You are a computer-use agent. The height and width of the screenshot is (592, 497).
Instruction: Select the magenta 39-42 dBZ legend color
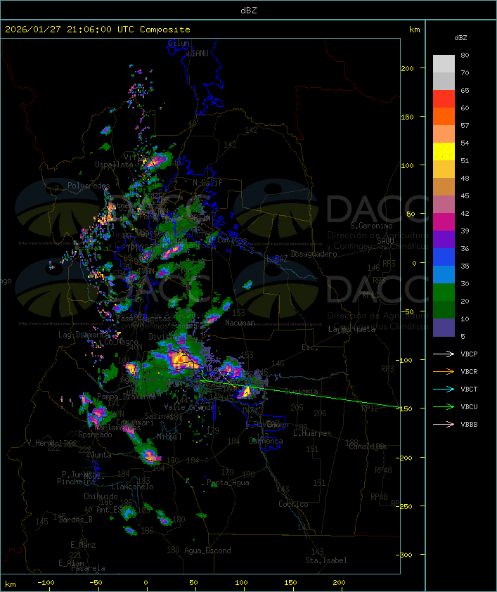coord(444,222)
